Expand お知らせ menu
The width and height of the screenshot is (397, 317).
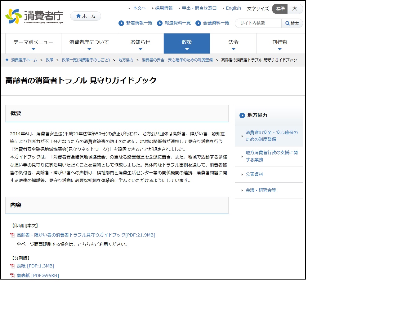[x=140, y=44]
